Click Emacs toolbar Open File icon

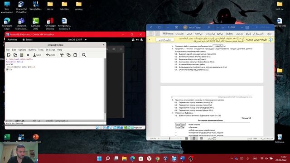pos(15,55)
